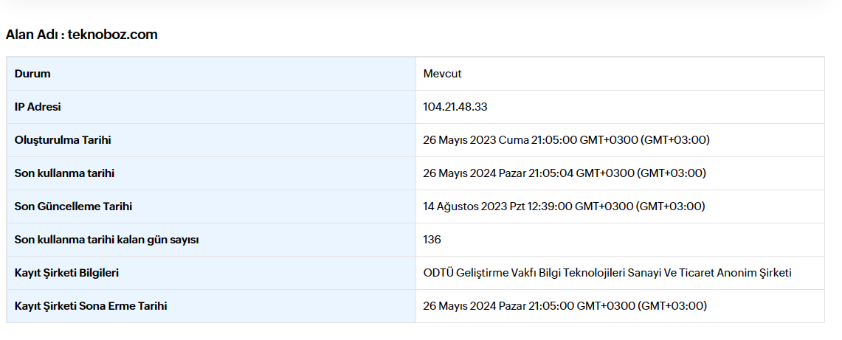Select the IP Adresi row label
Screen dimensions: 842x340
coord(38,107)
